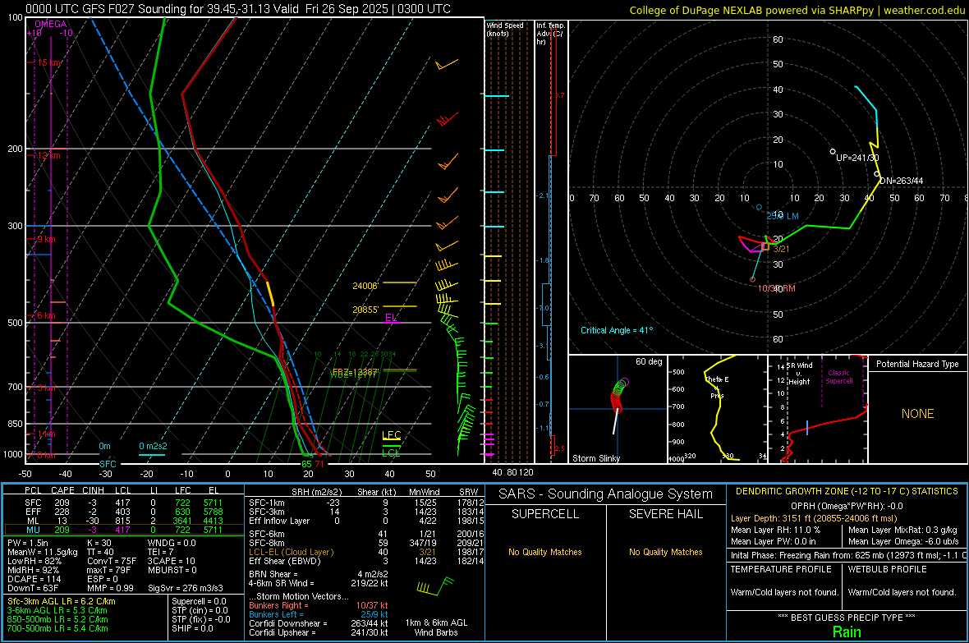Click the green LCL marker on the skew-T

(x=391, y=452)
